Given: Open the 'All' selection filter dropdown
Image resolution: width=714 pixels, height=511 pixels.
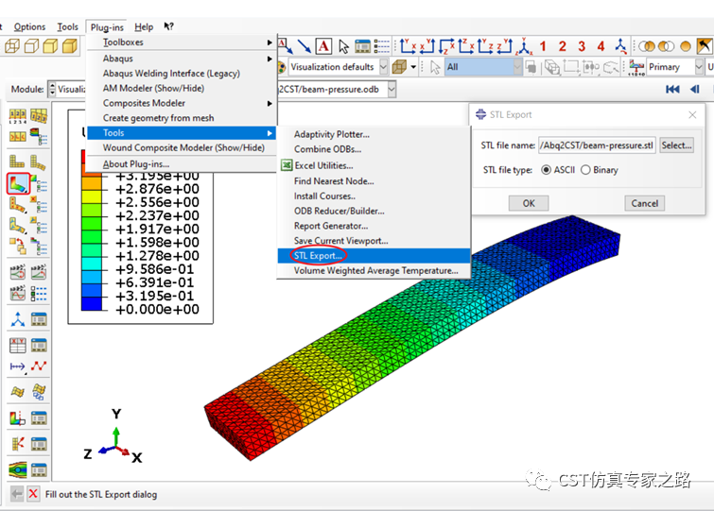Looking at the screenshot, I should [517, 67].
